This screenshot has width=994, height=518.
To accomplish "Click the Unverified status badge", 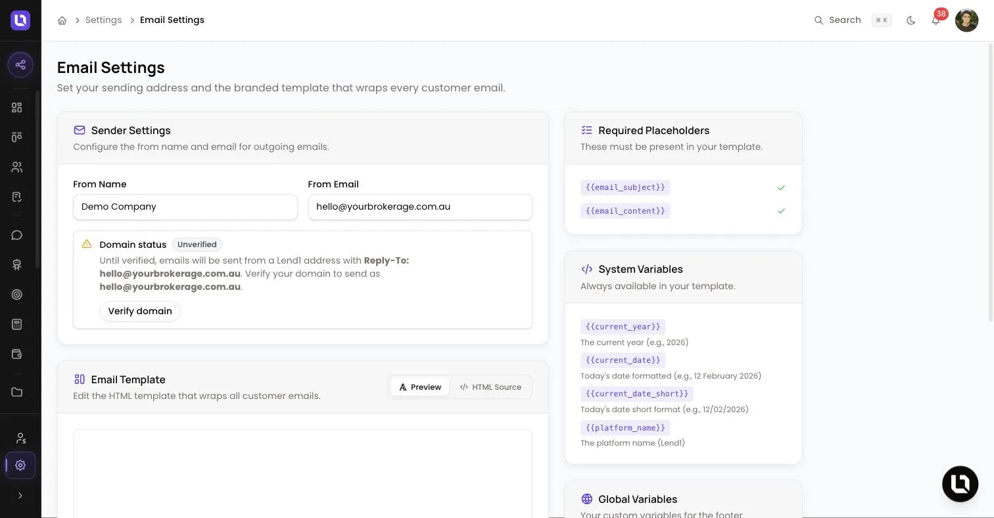I will [197, 245].
